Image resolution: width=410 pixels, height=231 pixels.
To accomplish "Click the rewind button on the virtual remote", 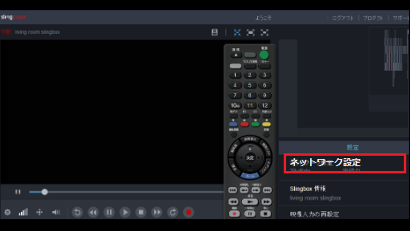I will [233, 202].
